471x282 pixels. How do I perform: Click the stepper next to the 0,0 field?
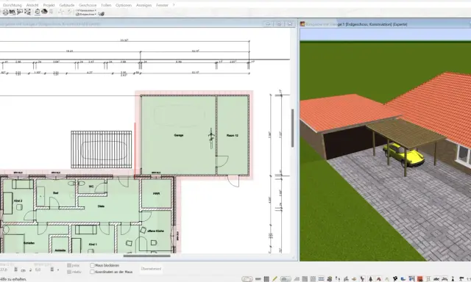click(52, 270)
